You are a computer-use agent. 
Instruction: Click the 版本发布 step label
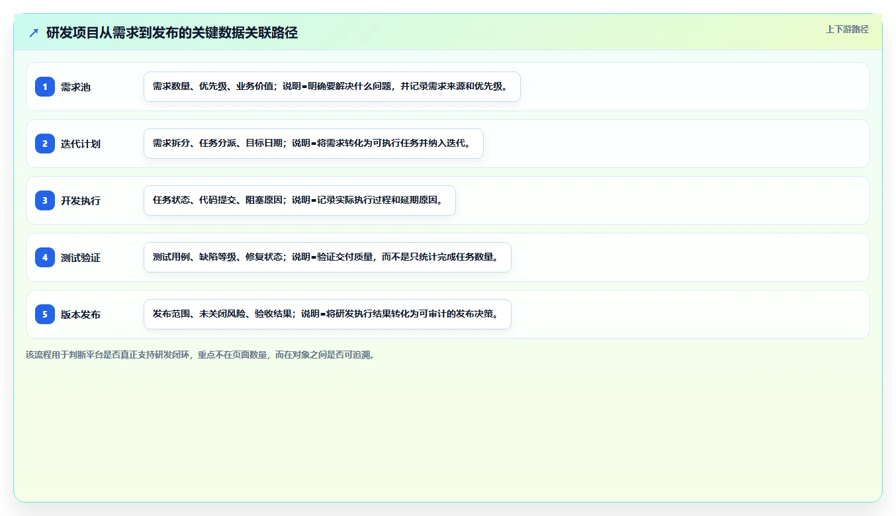[81, 314]
